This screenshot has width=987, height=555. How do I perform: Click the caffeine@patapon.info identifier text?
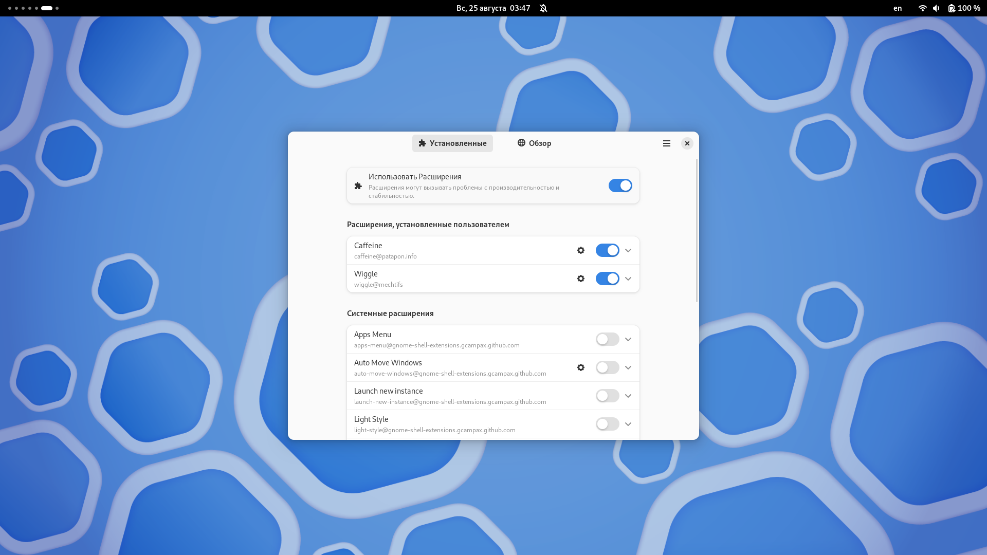click(386, 256)
